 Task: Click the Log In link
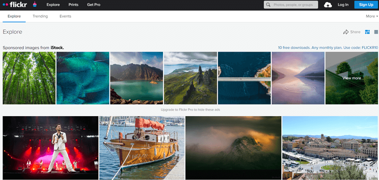(x=343, y=5)
